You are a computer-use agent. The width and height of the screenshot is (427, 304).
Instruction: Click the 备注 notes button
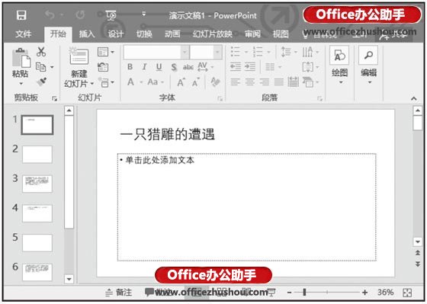[x=119, y=293]
